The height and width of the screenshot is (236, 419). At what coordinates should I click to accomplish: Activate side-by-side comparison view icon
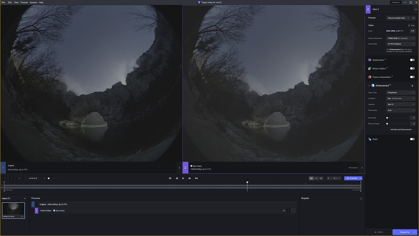tap(311, 178)
